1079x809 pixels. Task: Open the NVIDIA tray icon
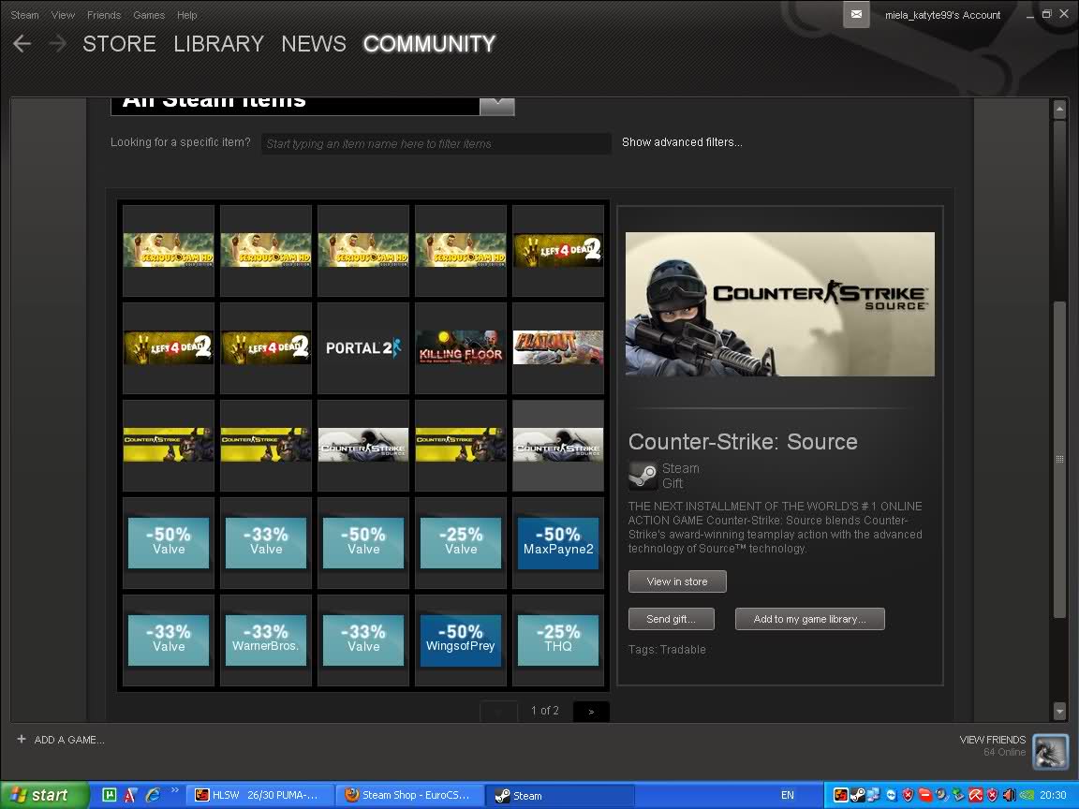pos(1026,795)
